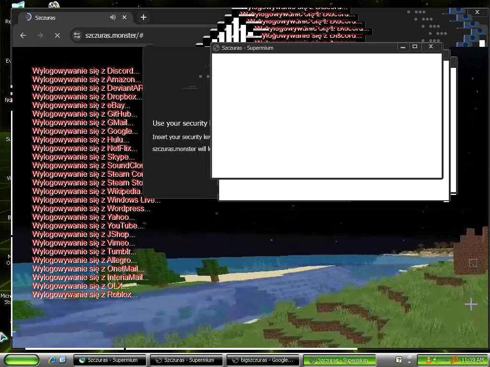Click the Szczuras - Supermium popup title icon
This screenshot has height=367, width=490.
[x=216, y=48]
